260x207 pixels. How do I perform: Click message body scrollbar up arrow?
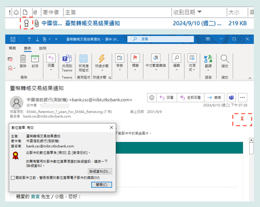[x=251, y=140]
